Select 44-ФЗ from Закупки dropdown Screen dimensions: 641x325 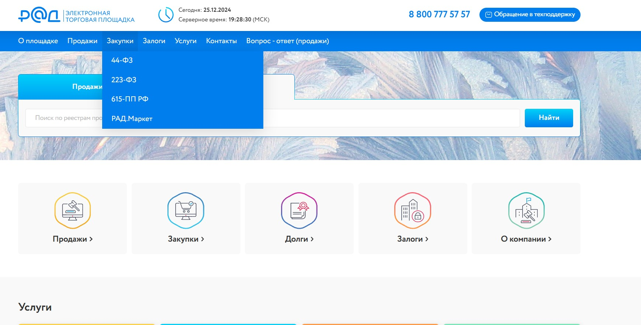click(x=122, y=60)
